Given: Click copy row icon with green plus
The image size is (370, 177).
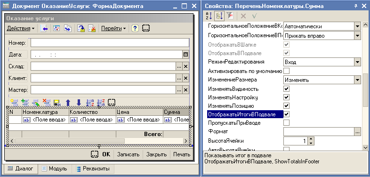Looking at the screenshot, I should 25,103.
